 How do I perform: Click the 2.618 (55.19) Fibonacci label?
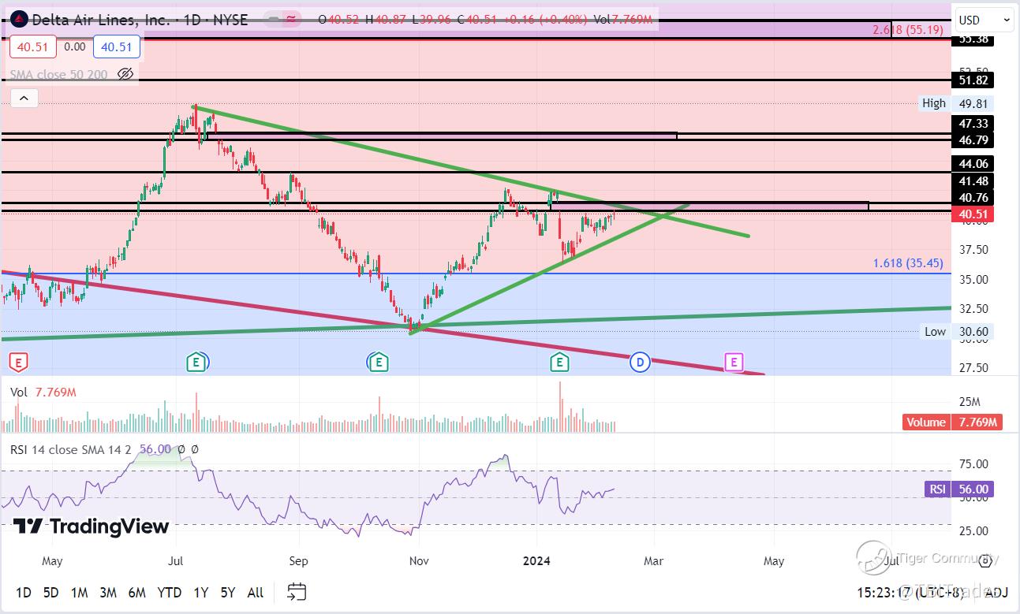(907, 30)
